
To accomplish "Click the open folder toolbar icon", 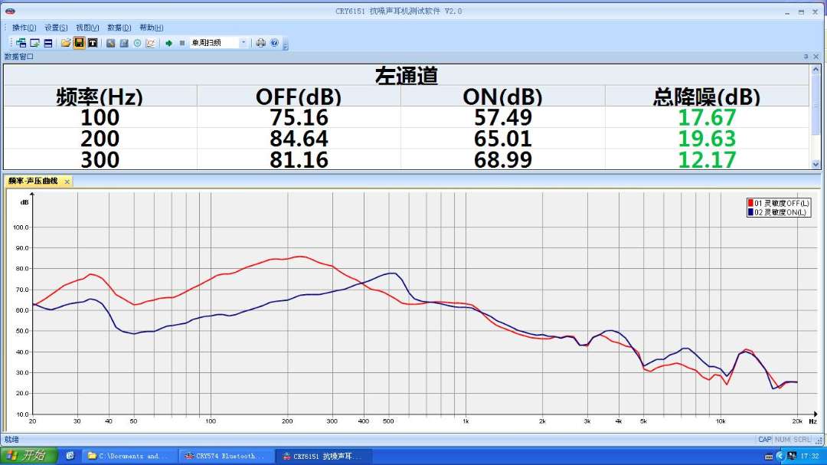I will (x=66, y=43).
